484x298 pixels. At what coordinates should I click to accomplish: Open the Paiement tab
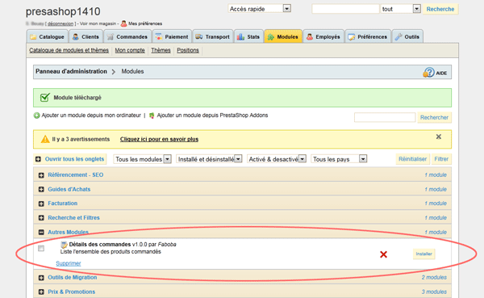[172, 36]
